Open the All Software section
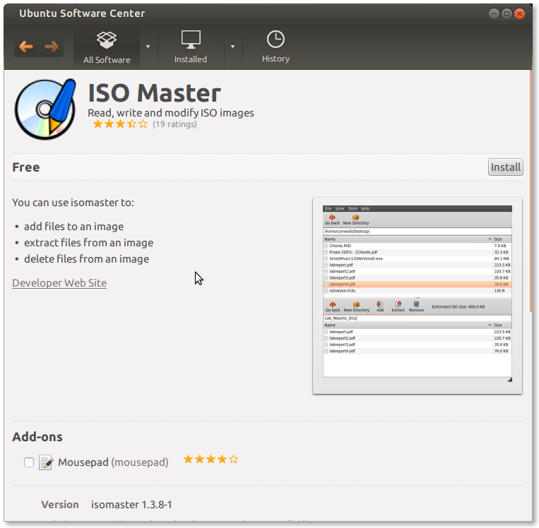Screen dimensions: 539x528 click(x=107, y=47)
